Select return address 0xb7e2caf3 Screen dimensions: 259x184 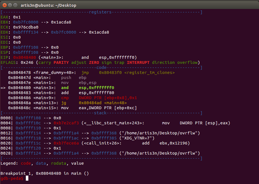pos(66,123)
